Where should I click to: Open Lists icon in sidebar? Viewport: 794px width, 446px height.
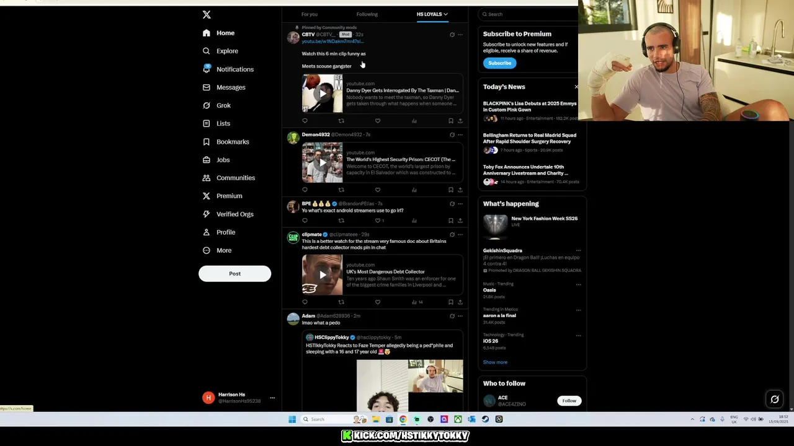pos(207,123)
